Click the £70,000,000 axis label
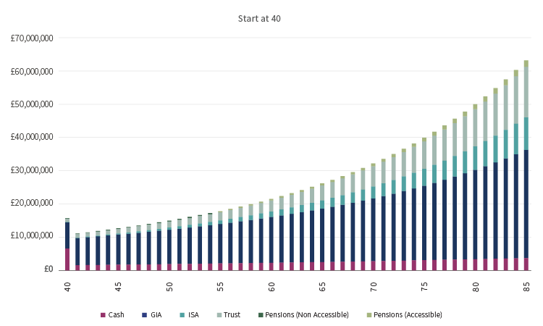The width and height of the screenshot is (543, 326). (32, 38)
